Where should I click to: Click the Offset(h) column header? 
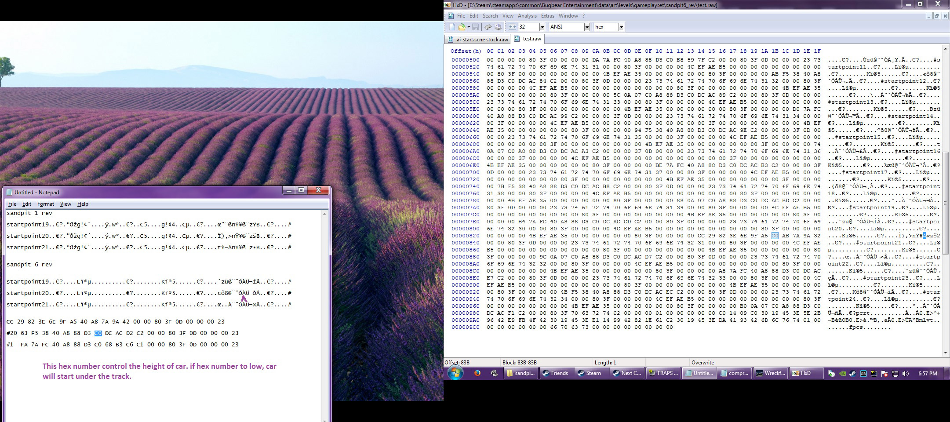click(x=466, y=51)
